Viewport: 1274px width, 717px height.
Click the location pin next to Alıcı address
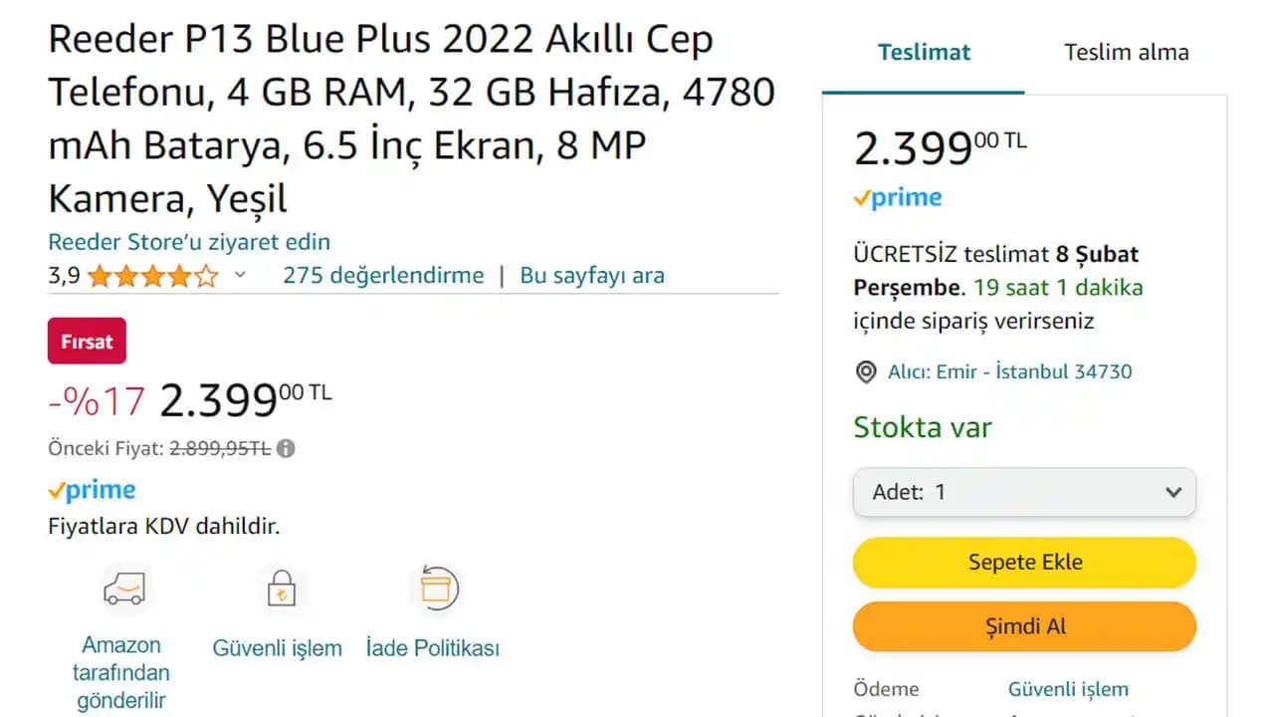(x=865, y=371)
